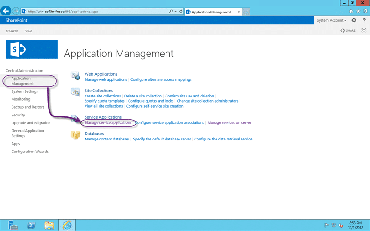
Task: Open Central Administration in left navigation
Action: [x=25, y=71]
